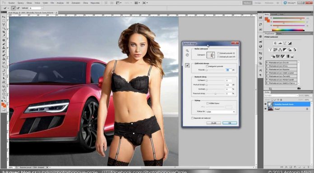Open the Výstup do dropdown
This screenshot has height=173, width=314.
220,112
